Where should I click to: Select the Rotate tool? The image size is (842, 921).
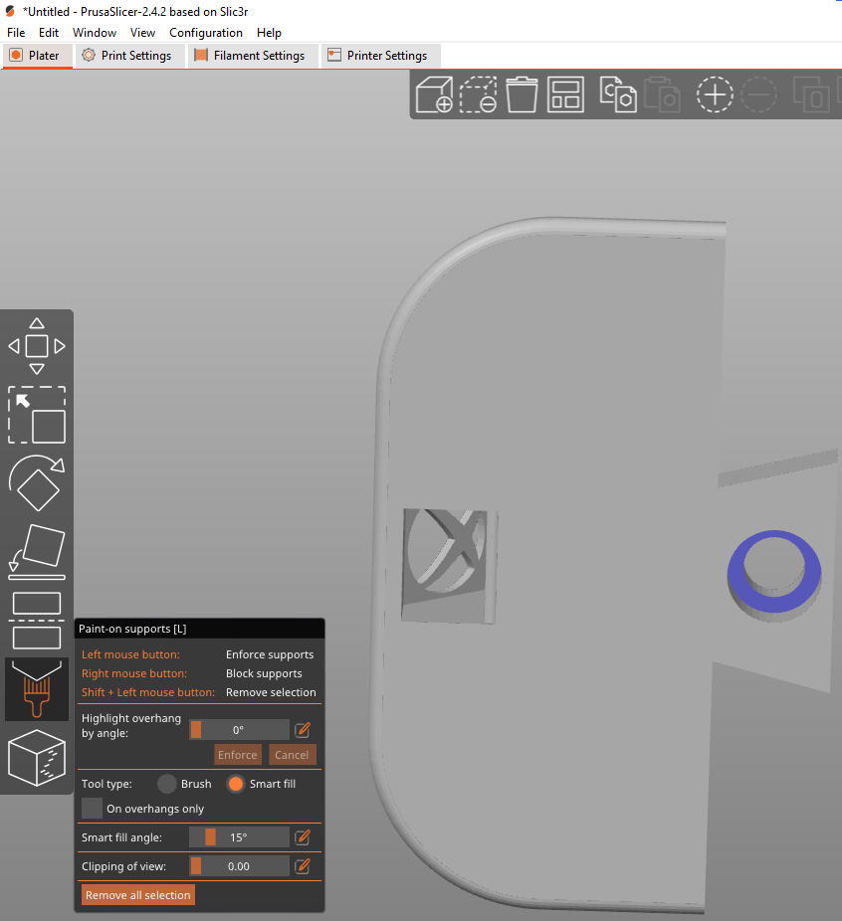click(37, 482)
